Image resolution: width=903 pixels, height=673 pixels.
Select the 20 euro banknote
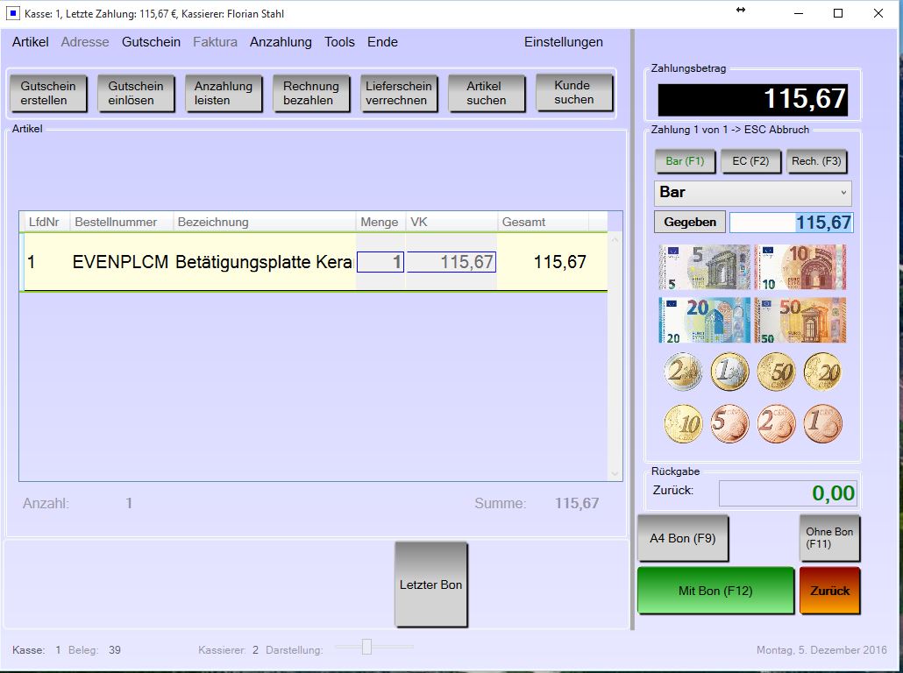pyautogui.click(x=705, y=320)
